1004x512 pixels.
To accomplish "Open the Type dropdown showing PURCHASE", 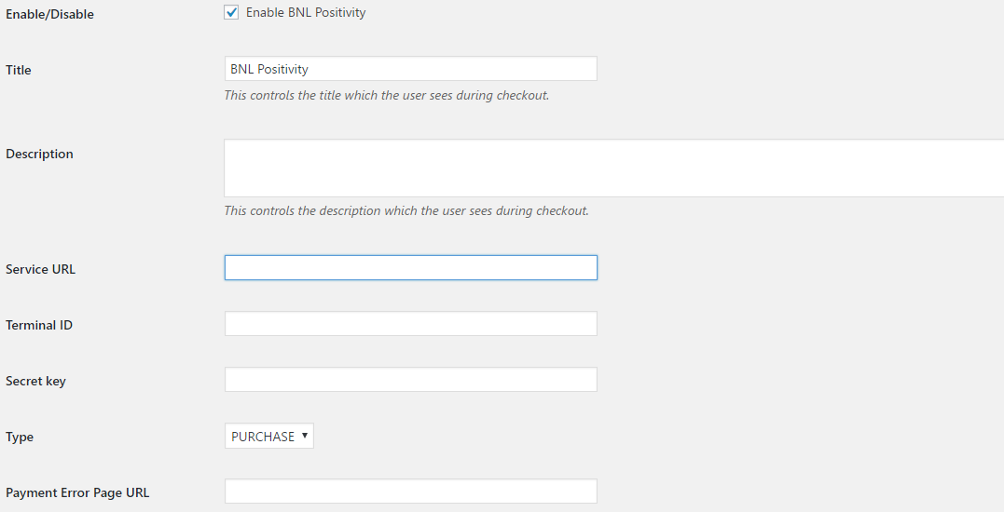I will 268,436.
